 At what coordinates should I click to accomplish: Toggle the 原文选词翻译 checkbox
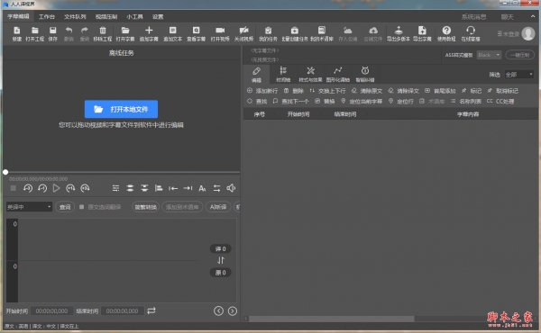pyautogui.click(x=81, y=207)
